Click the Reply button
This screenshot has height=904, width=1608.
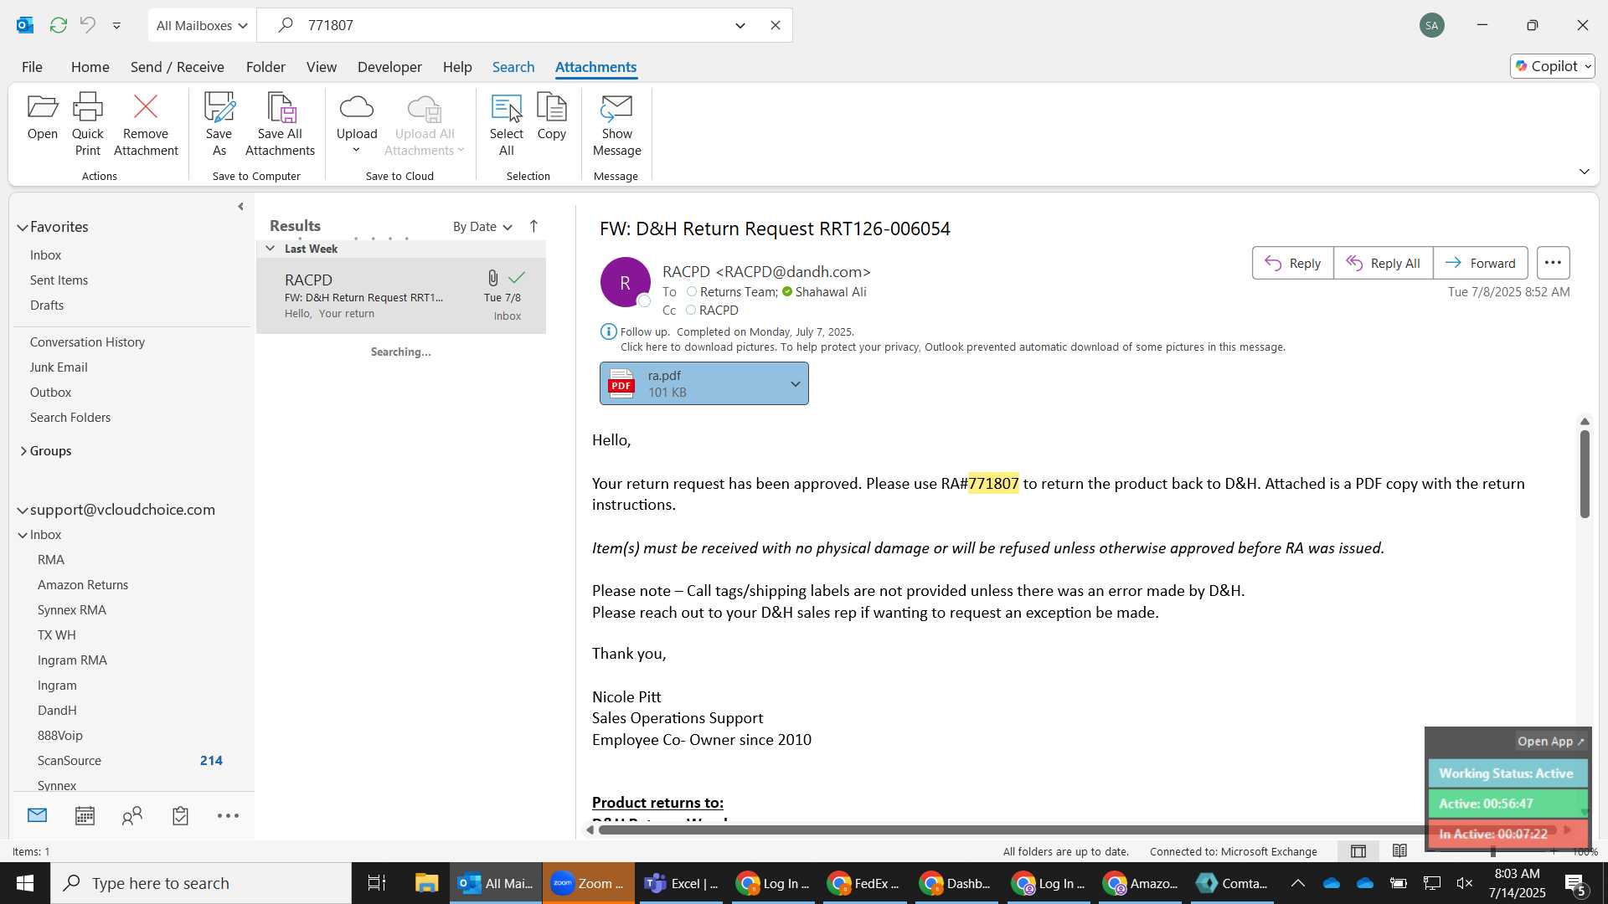(x=1292, y=263)
